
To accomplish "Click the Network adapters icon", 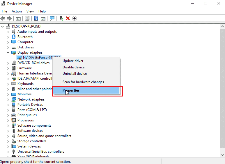I will click(14, 99).
